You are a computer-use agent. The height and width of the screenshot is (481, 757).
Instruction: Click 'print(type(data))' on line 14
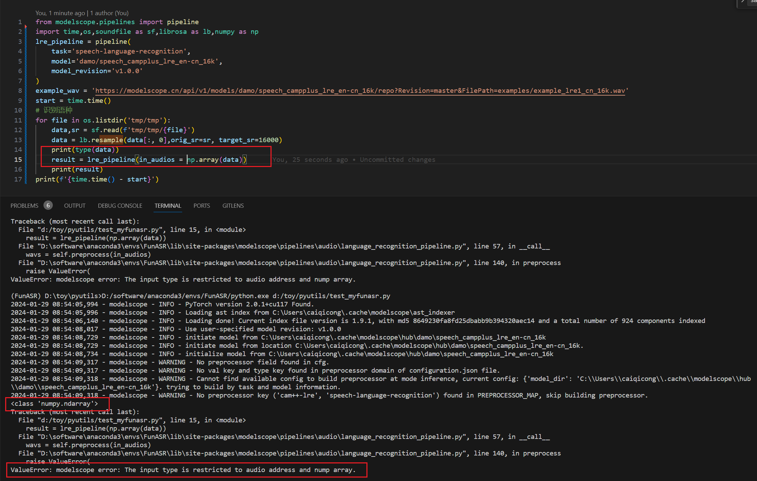(x=85, y=150)
